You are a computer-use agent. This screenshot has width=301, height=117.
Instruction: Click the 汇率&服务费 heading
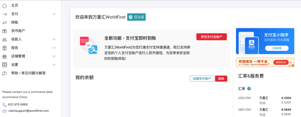pos(251,76)
